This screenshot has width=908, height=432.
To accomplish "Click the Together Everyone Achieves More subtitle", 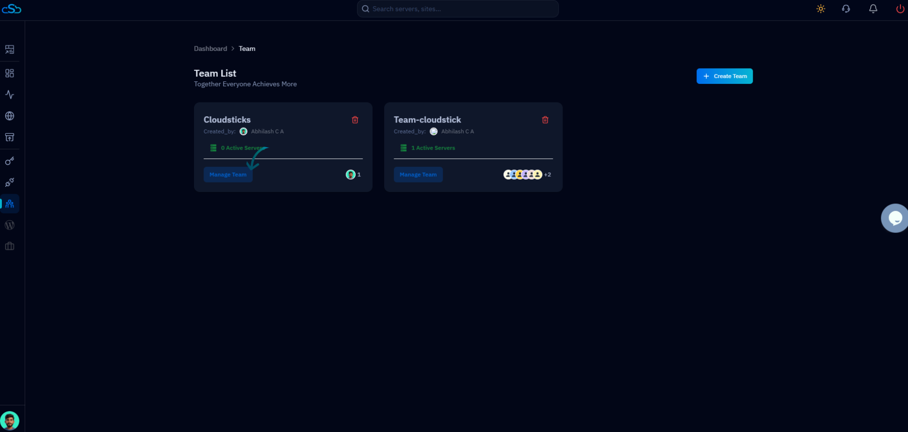I will [x=245, y=84].
